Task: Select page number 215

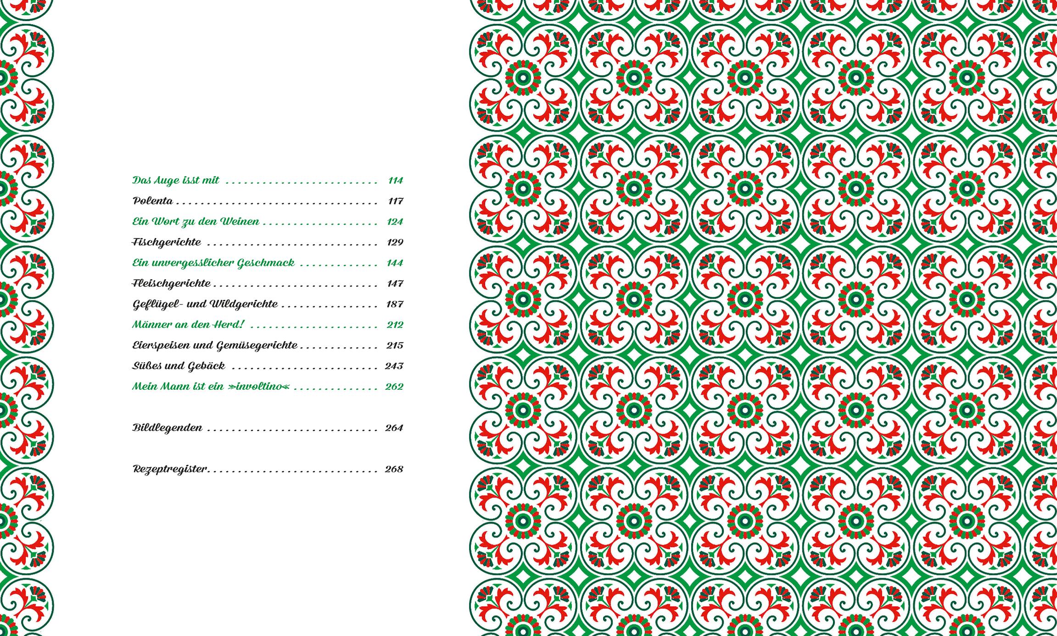Action: pyautogui.click(x=395, y=345)
